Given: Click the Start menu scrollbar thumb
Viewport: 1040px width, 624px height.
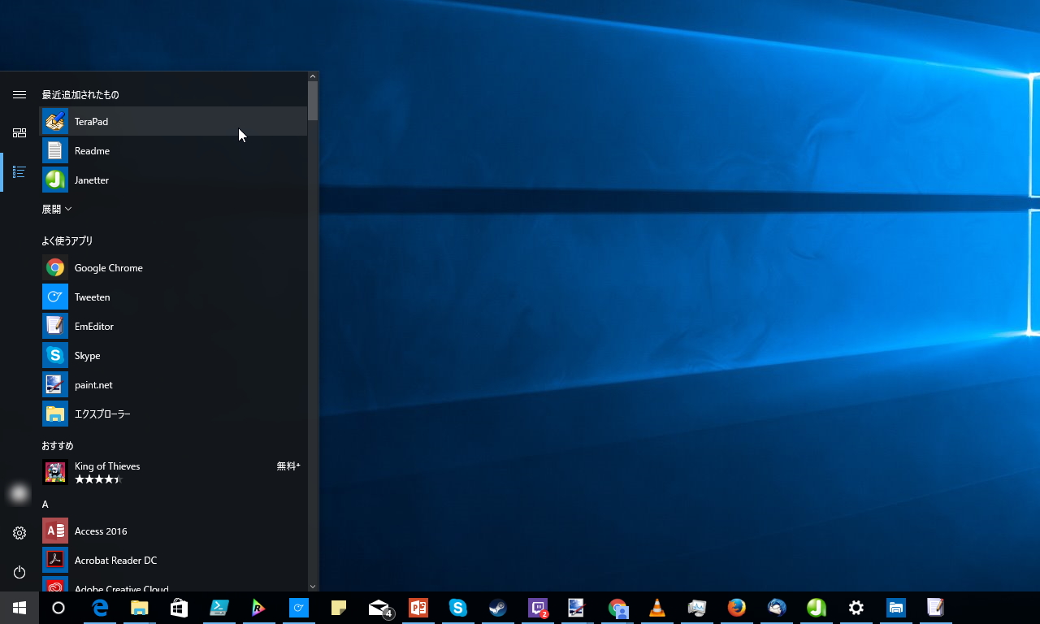Looking at the screenshot, I should pyautogui.click(x=313, y=102).
